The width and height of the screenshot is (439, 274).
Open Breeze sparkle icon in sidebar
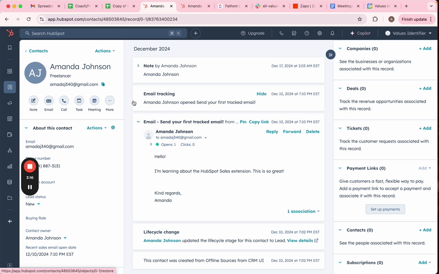click(x=10, y=221)
